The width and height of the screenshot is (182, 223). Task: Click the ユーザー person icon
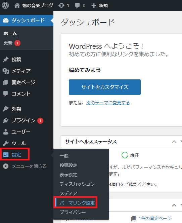click(x=6, y=132)
